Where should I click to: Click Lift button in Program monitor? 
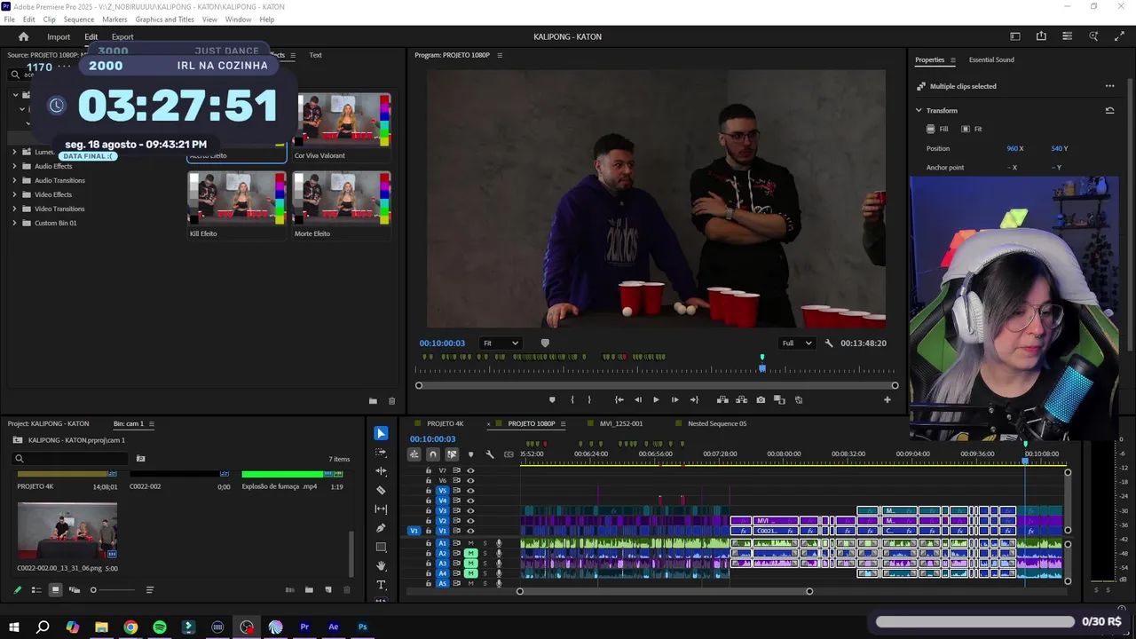(x=722, y=399)
